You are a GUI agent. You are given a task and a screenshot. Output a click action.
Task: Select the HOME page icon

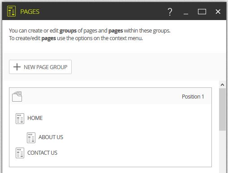tap(20, 119)
